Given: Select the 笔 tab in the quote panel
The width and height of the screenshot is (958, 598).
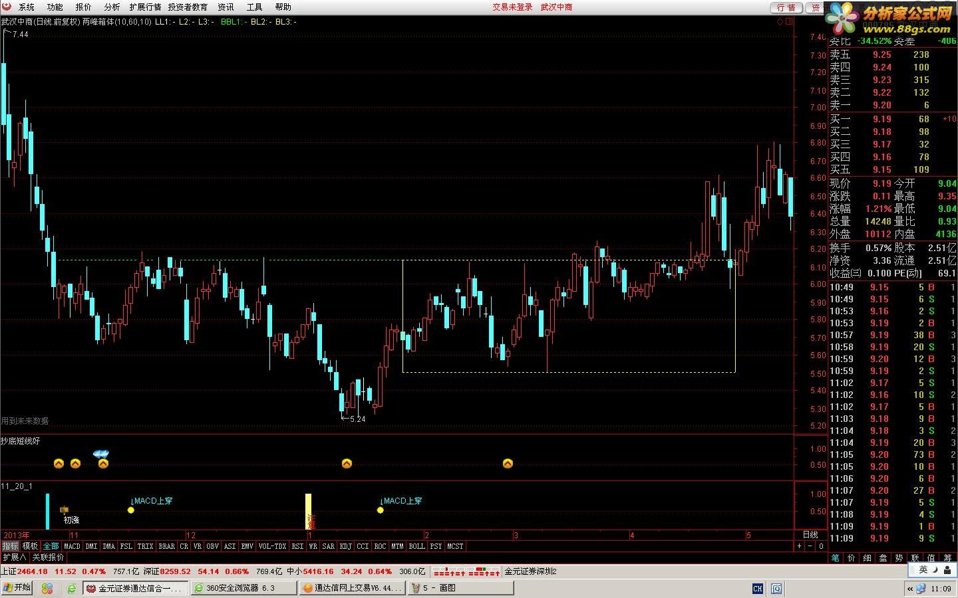Looking at the screenshot, I should (836, 558).
